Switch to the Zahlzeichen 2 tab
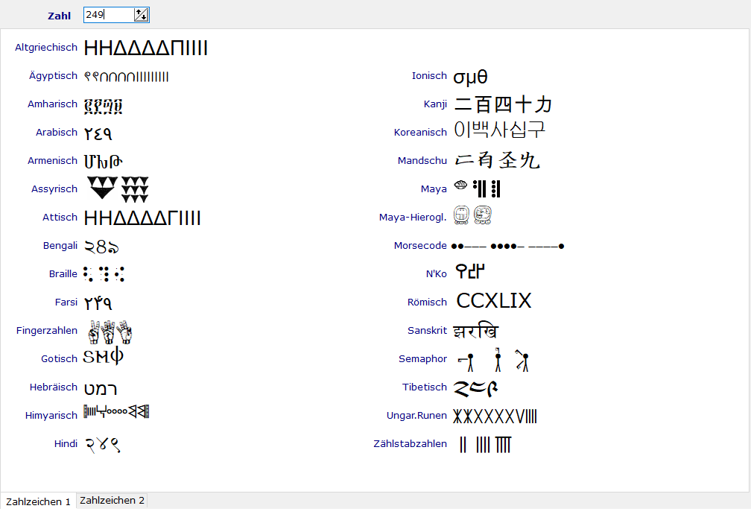 (113, 501)
